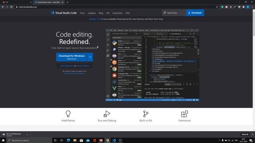Screen dimensions: 255x143
Task: Open the Version 1.47 release link
Action: 95,19
